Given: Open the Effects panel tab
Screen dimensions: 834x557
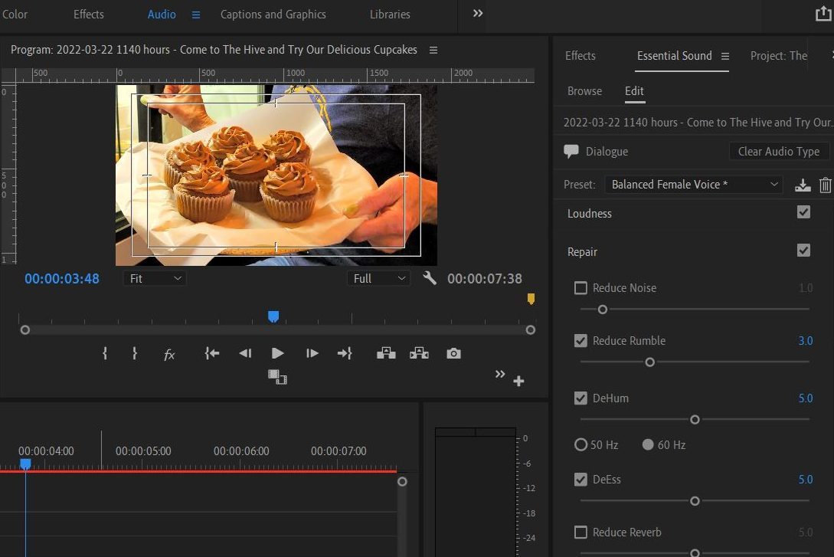Looking at the screenshot, I should point(581,56).
